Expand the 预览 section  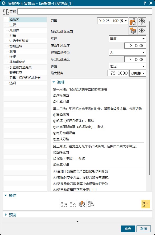click(x=6, y=215)
